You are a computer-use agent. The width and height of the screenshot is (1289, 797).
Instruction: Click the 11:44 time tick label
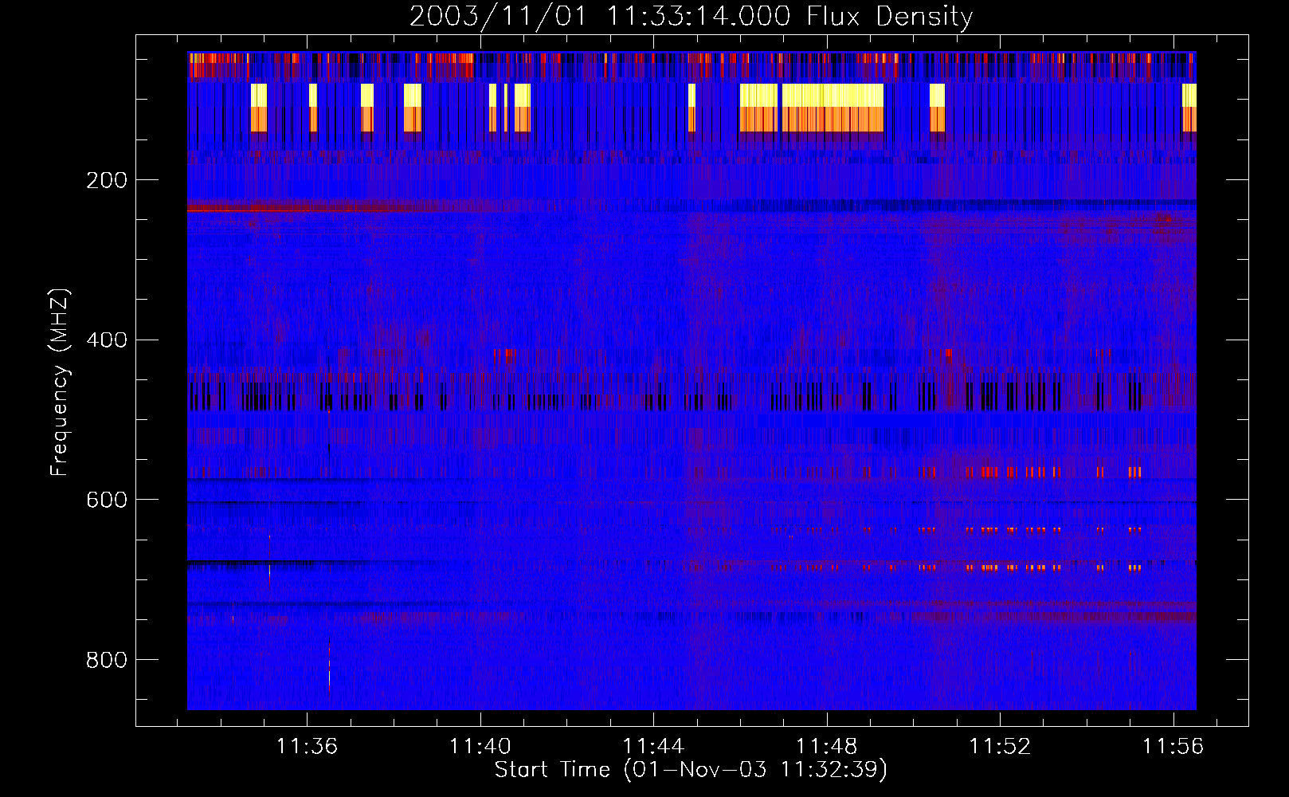coord(653,746)
